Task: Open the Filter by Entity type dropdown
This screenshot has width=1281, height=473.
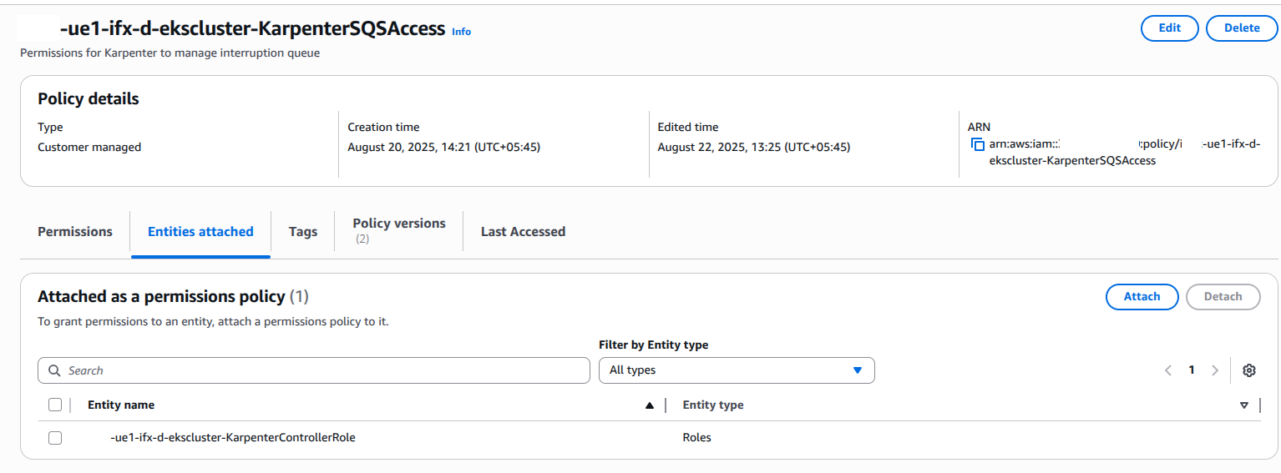Action: coord(736,370)
